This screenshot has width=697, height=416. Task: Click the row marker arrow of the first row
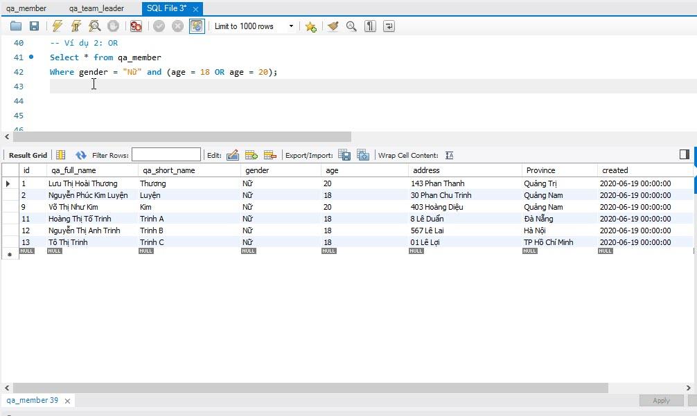[x=8, y=183]
